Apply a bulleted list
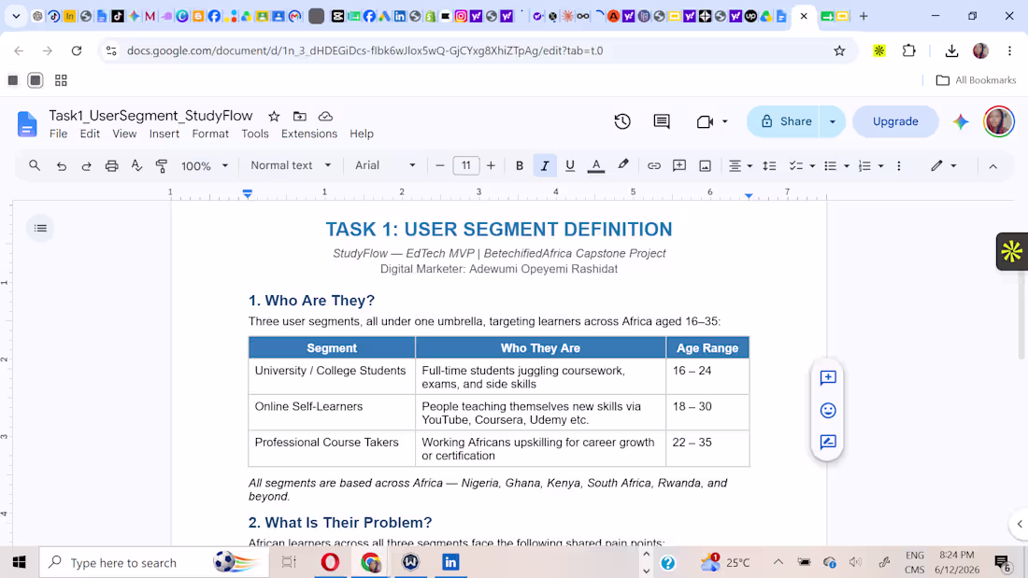Viewport: 1028px width, 578px height. pyautogui.click(x=830, y=166)
